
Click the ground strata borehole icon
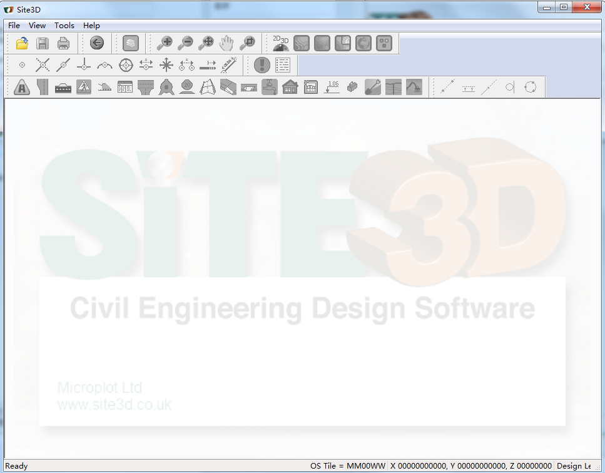click(x=394, y=87)
